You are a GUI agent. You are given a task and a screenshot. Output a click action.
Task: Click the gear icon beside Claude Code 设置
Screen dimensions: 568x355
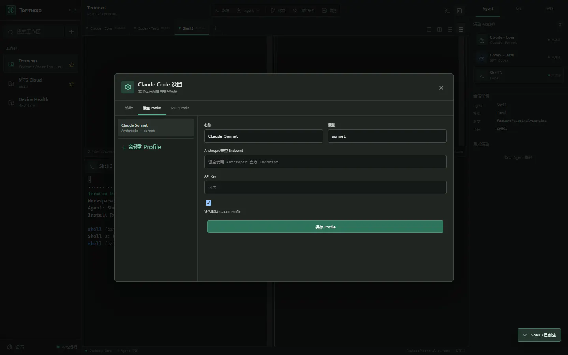pyautogui.click(x=128, y=87)
